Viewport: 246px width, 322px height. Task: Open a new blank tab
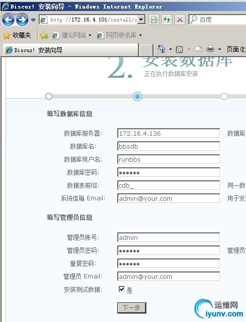click(x=146, y=50)
